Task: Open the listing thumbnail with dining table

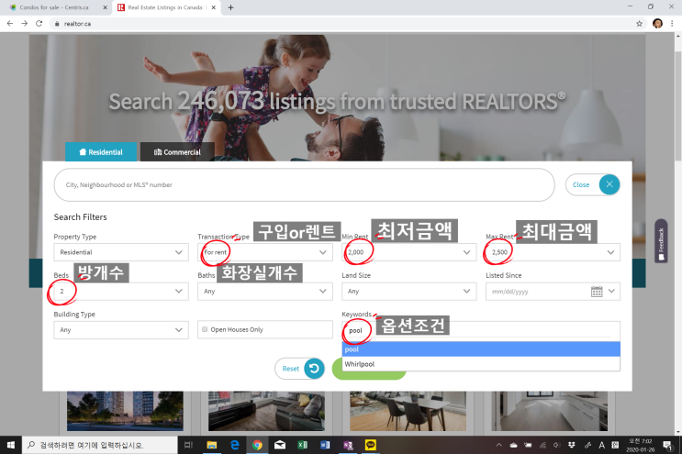Action: (x=408, y=411)
